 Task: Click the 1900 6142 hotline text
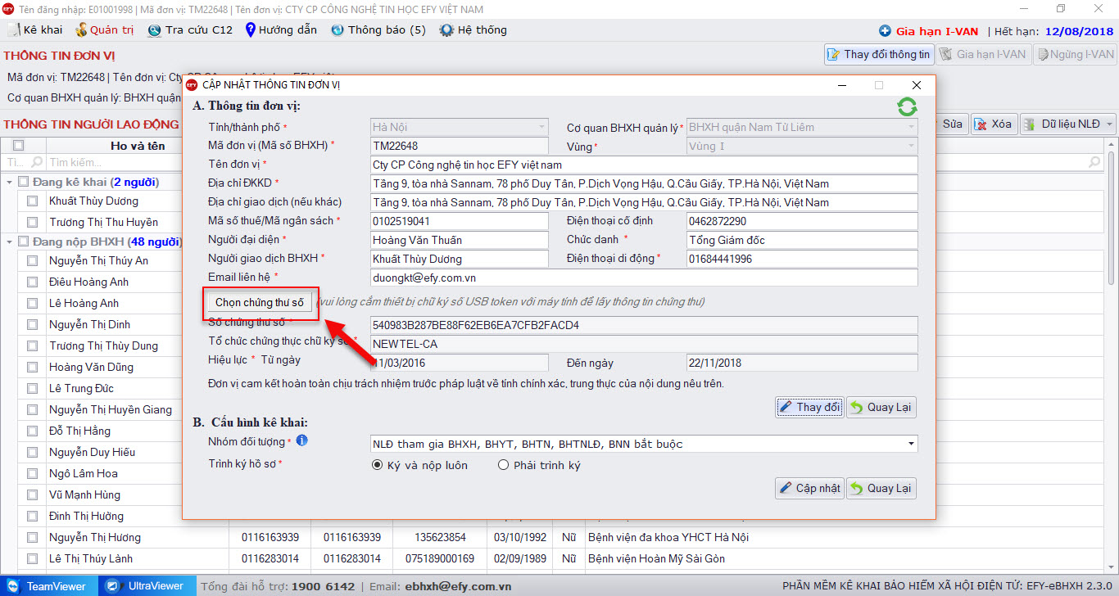(x=323, y=586)
